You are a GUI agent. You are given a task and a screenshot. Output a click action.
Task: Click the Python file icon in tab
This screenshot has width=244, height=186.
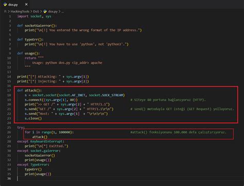pos(5,5)
